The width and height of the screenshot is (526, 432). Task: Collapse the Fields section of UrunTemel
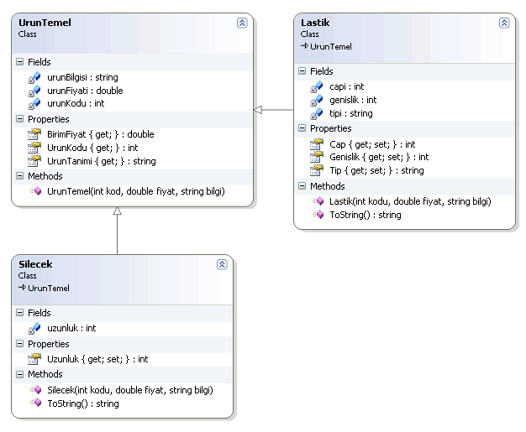click(19, 62)
